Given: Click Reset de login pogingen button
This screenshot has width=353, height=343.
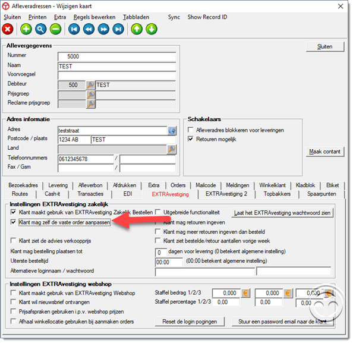Looking at the screenshot, I should pos(190,322).
